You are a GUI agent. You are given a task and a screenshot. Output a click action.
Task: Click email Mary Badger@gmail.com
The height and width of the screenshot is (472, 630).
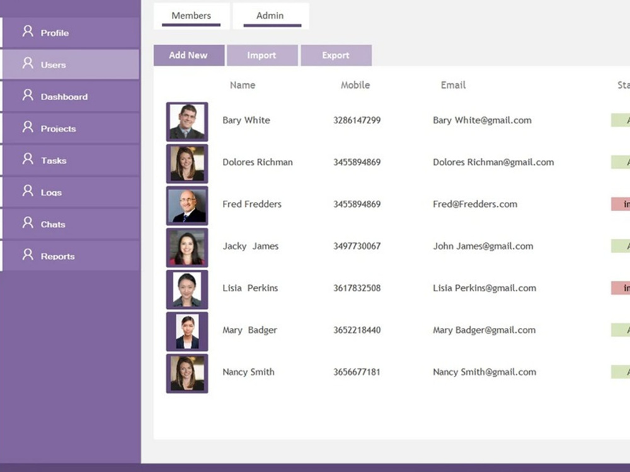[484, 330]
